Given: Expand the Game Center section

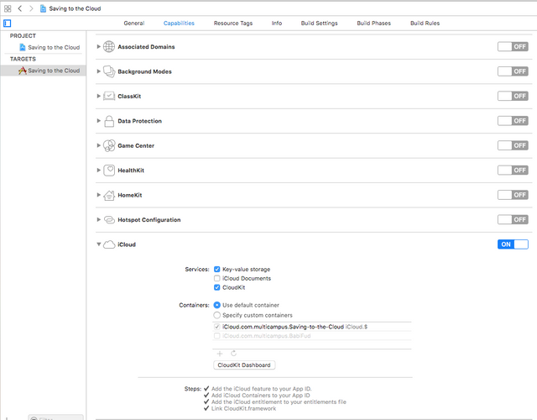Looking at the screenshot, I should click(x=99, y=145).
